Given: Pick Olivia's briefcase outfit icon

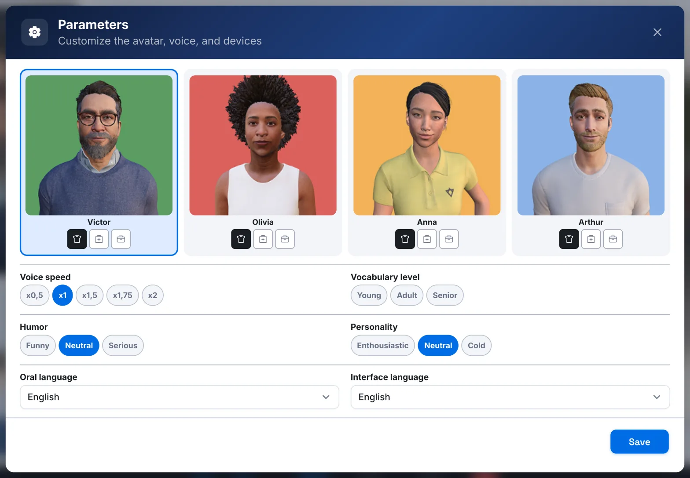Looking at the screenshot, I should [285, 239].
